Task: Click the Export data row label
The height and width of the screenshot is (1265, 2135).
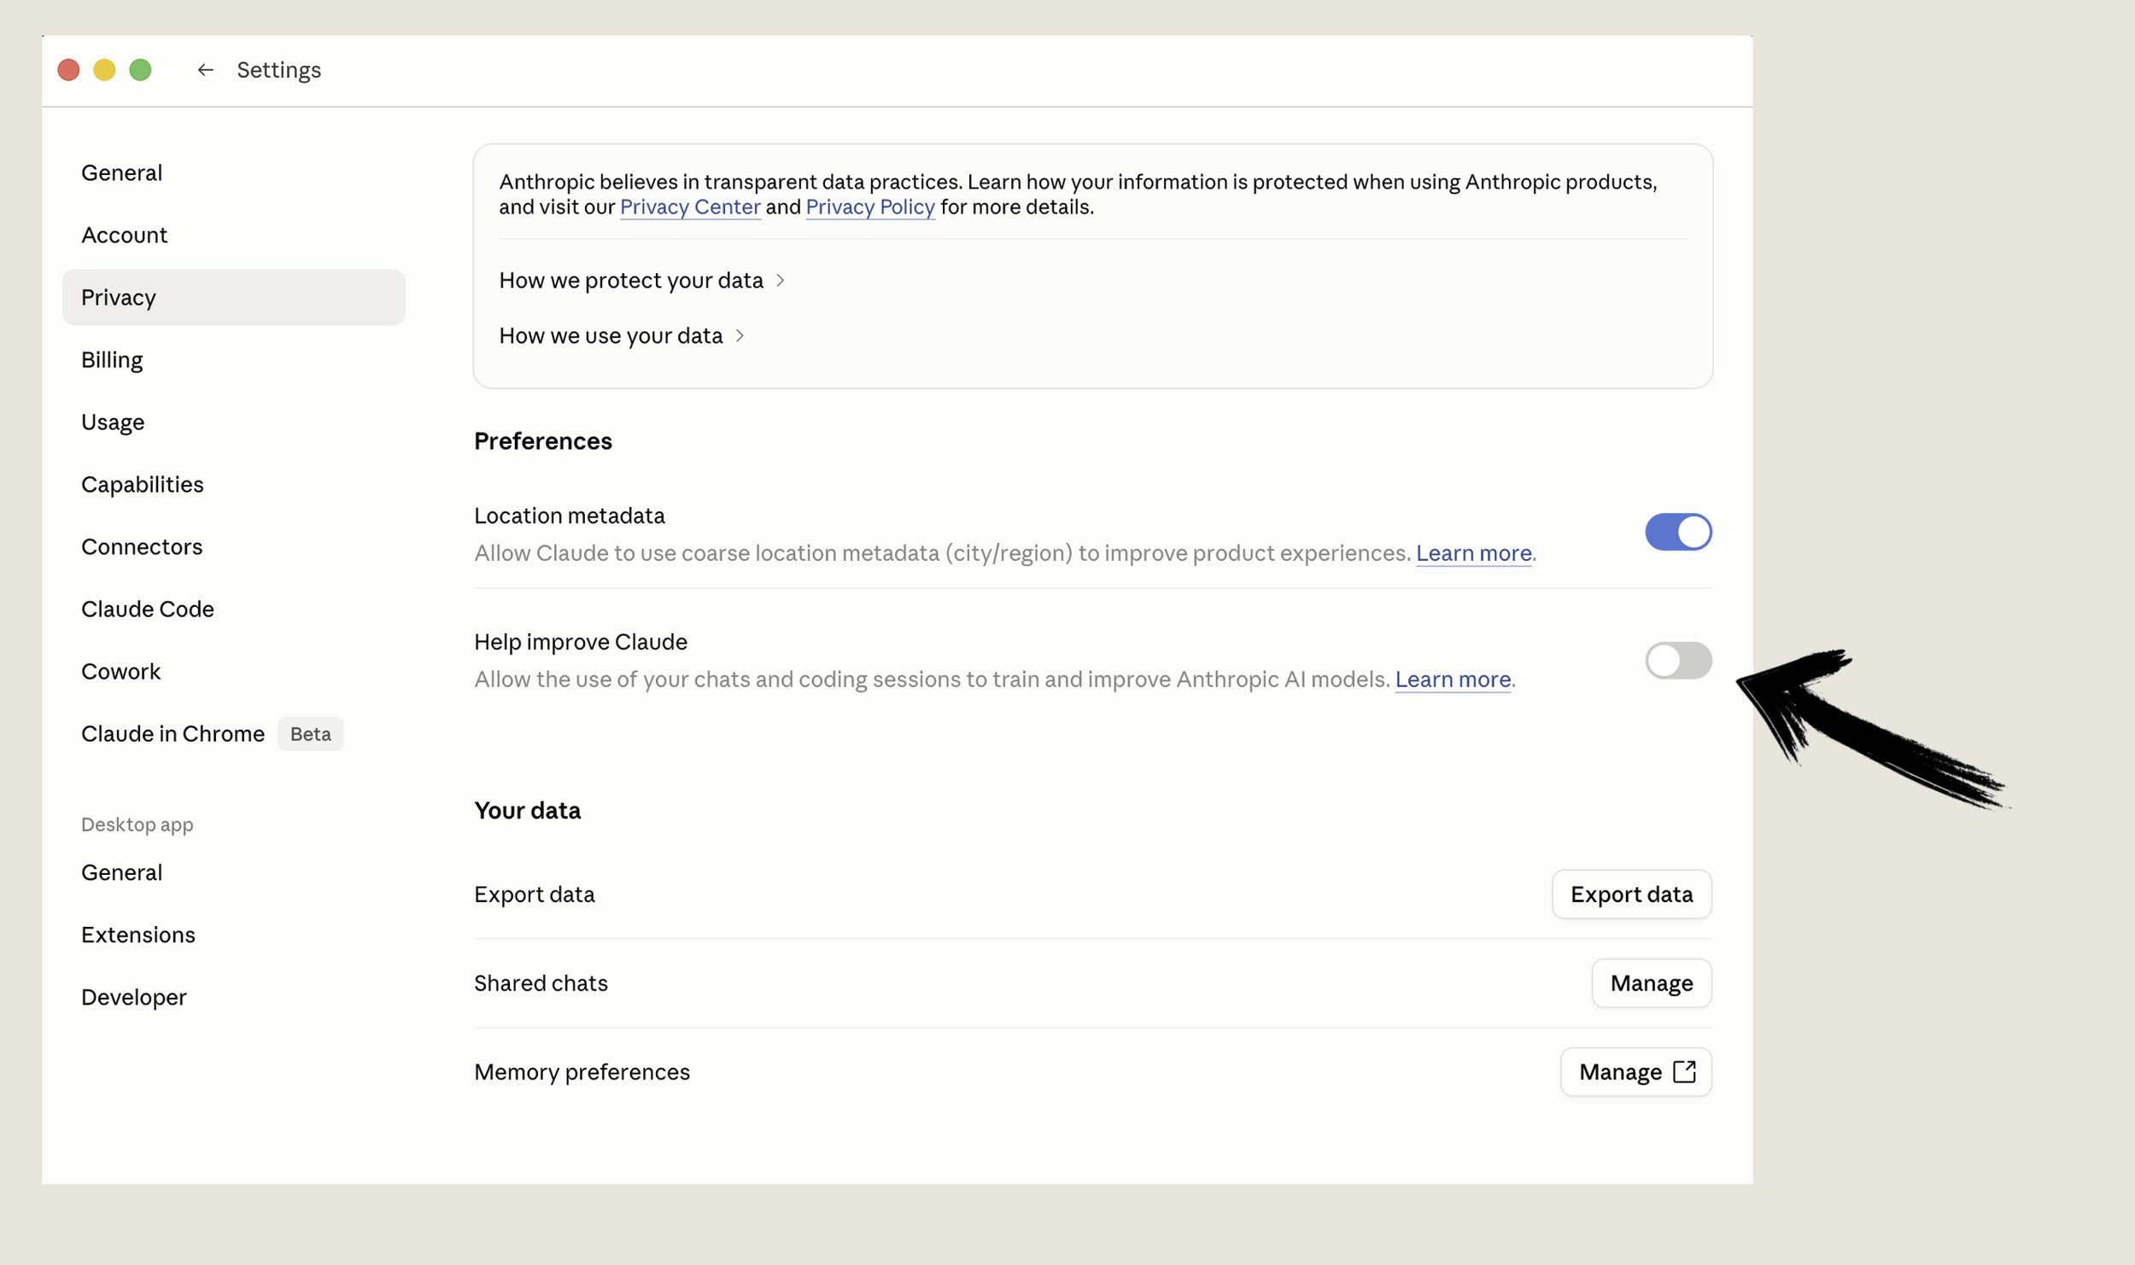Action: (535, 894)
